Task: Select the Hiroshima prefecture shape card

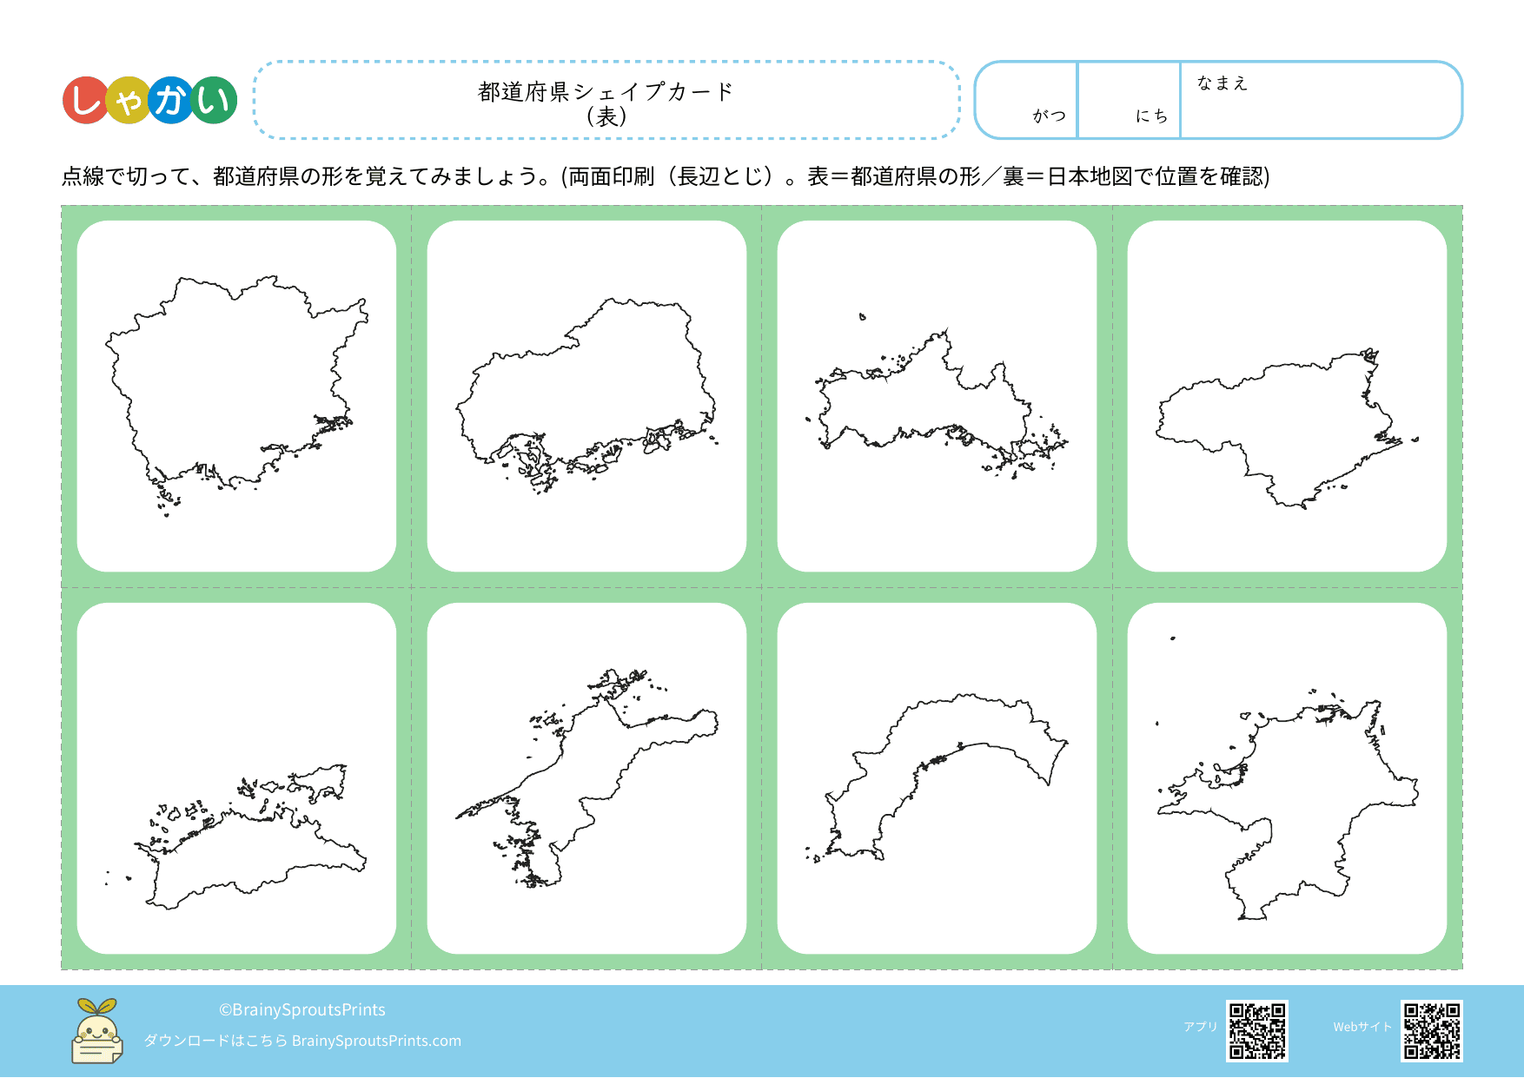Action: (586, 396)
